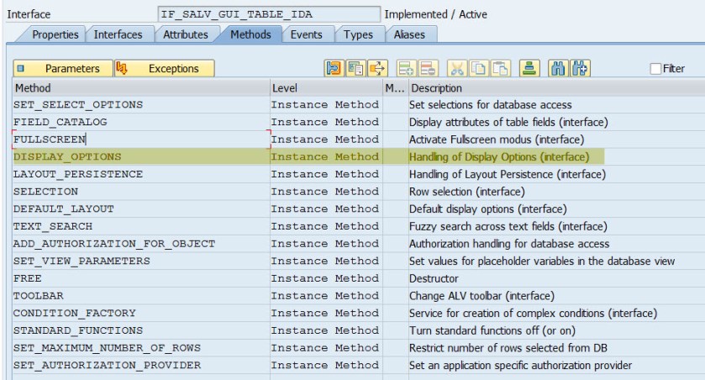Click the Find binoculars icon
The image size is (705, 380).
(557, 68)
